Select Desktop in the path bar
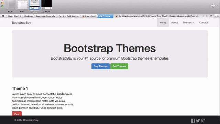 pos(28,16)
